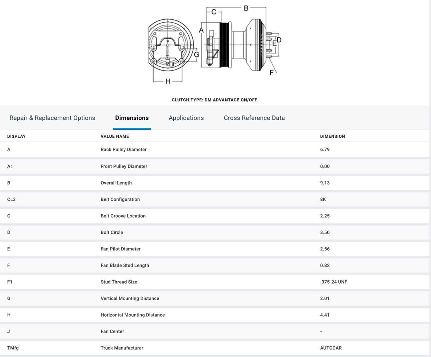
Task: Select the Back Pulley Diameter row label
Action: pos(123,149)
